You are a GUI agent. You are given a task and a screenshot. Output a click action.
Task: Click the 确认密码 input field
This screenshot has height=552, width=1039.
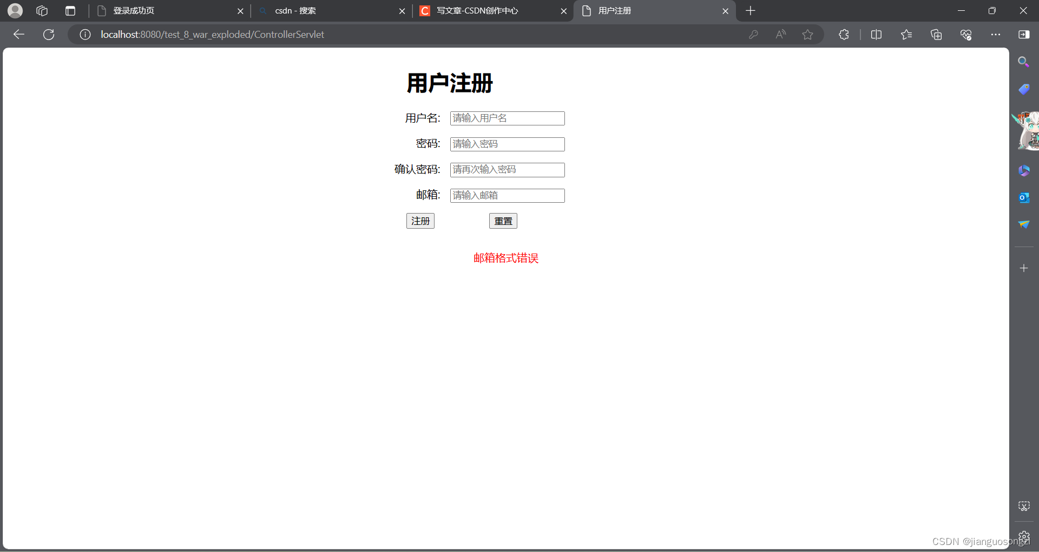click(x=507, y=170)
